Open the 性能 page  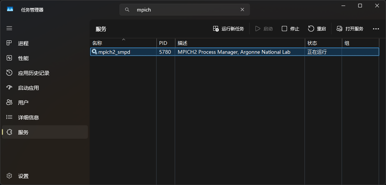(x=45, y=58)
